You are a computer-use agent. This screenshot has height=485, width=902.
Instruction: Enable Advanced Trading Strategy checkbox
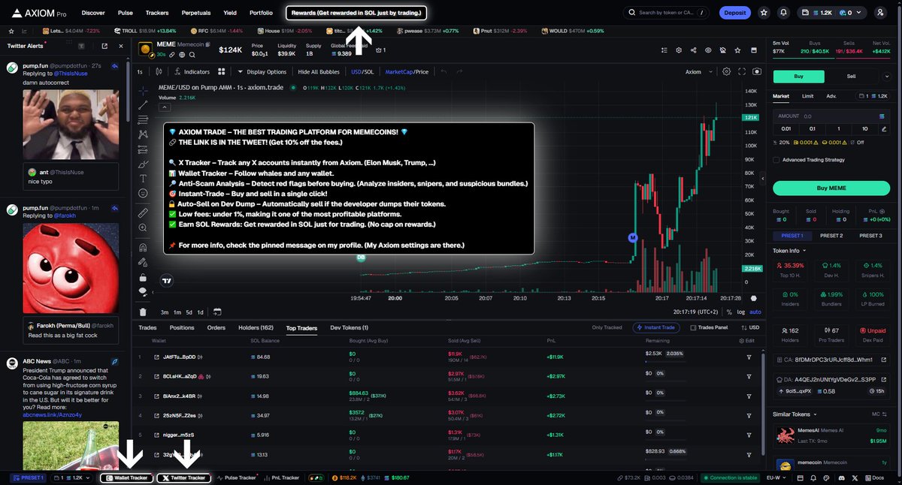776,159
